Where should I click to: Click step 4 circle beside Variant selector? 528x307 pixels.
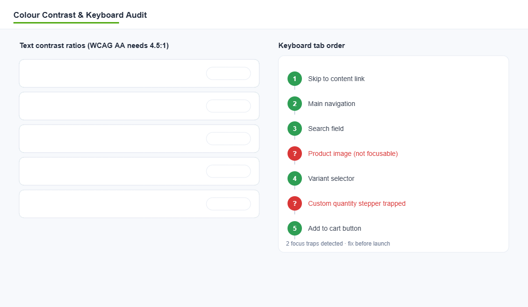(x=295, y=178)
